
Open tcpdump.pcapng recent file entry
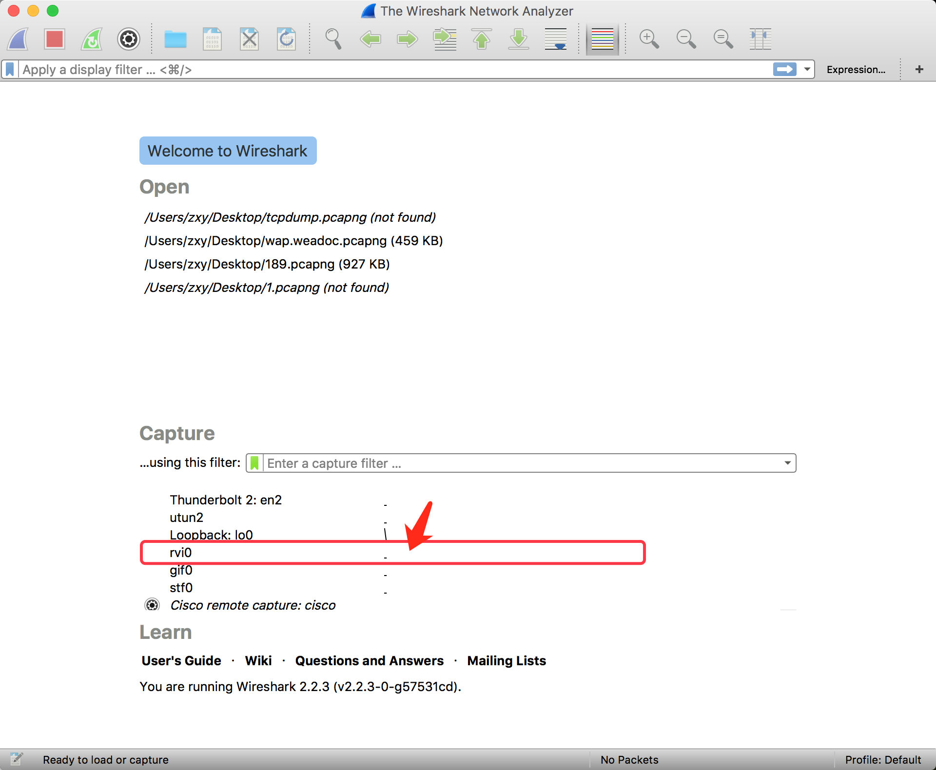point(290,217)
